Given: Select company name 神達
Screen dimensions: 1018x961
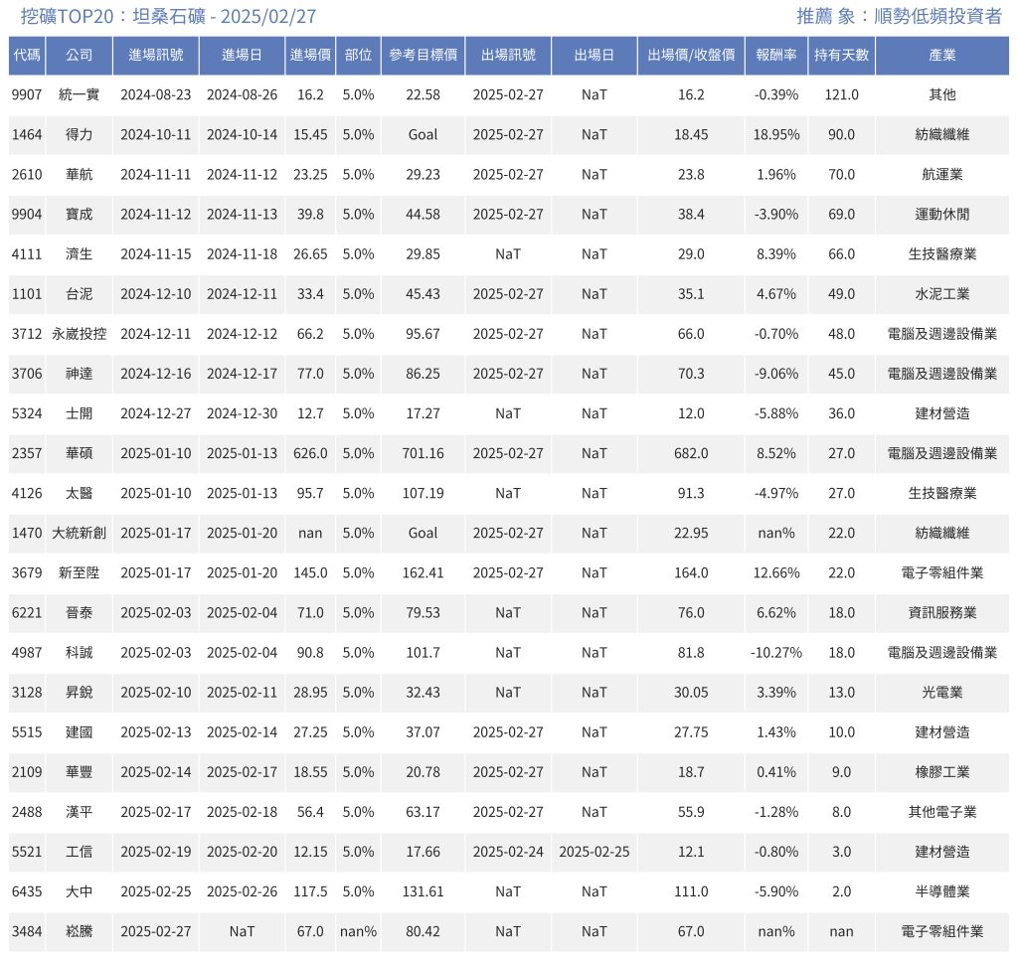Looking at the screenshot, I should tap(80, 374).
